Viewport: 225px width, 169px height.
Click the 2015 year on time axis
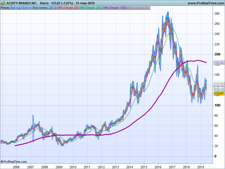(144, 167)
